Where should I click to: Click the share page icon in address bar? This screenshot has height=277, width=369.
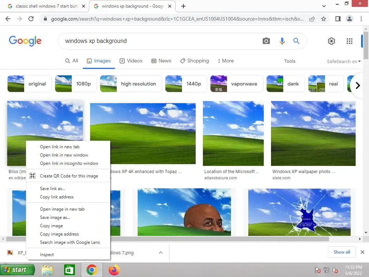[x=312, y=19]
